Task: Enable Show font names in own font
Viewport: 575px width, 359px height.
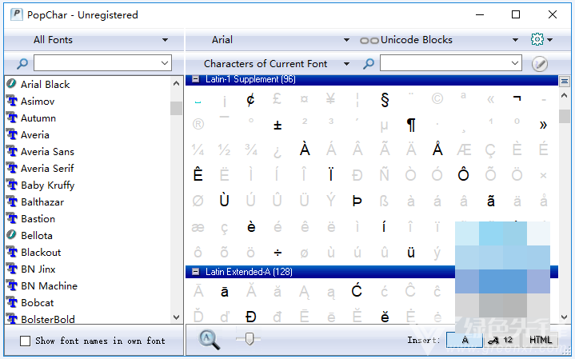Action: [26, 341]
